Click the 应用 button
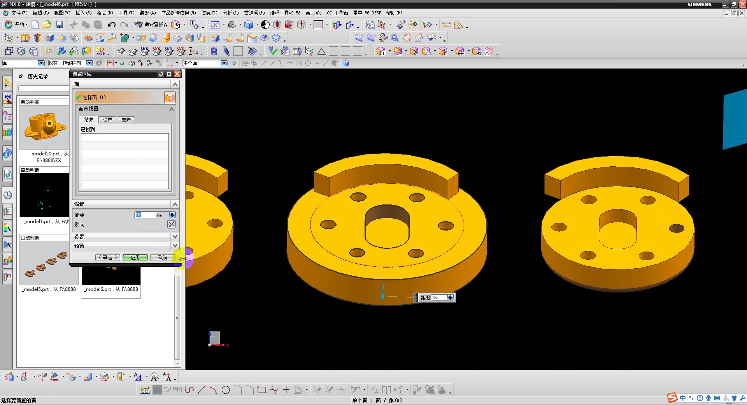This screenshot has height=405, width=747. pos(135,257)
